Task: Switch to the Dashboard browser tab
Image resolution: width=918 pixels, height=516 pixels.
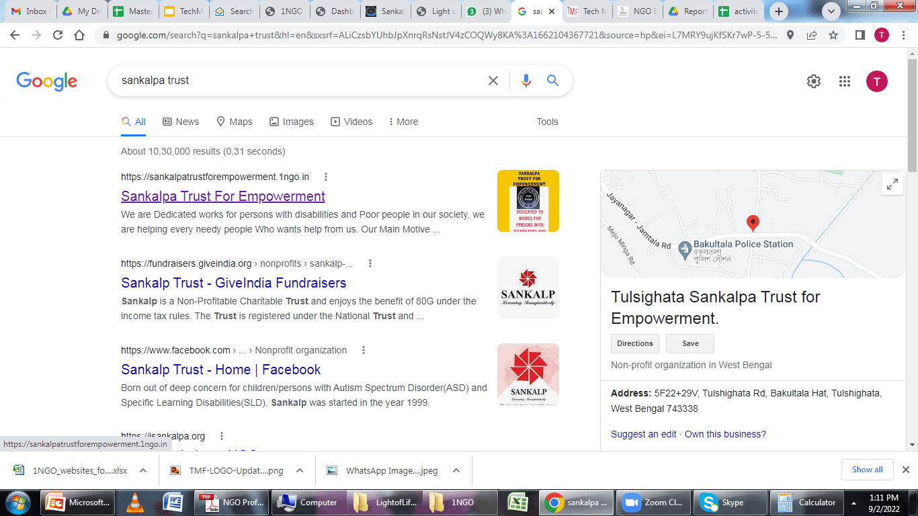Action: coord(335,11)
